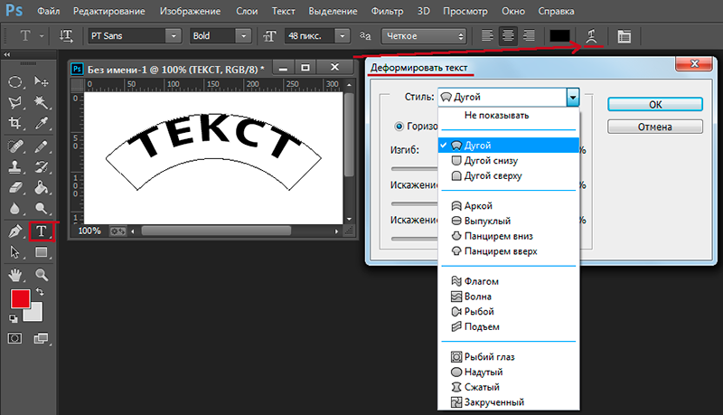Open the Фильтр menu
This screenshot has width=723, height=415.
pos(387,11)
